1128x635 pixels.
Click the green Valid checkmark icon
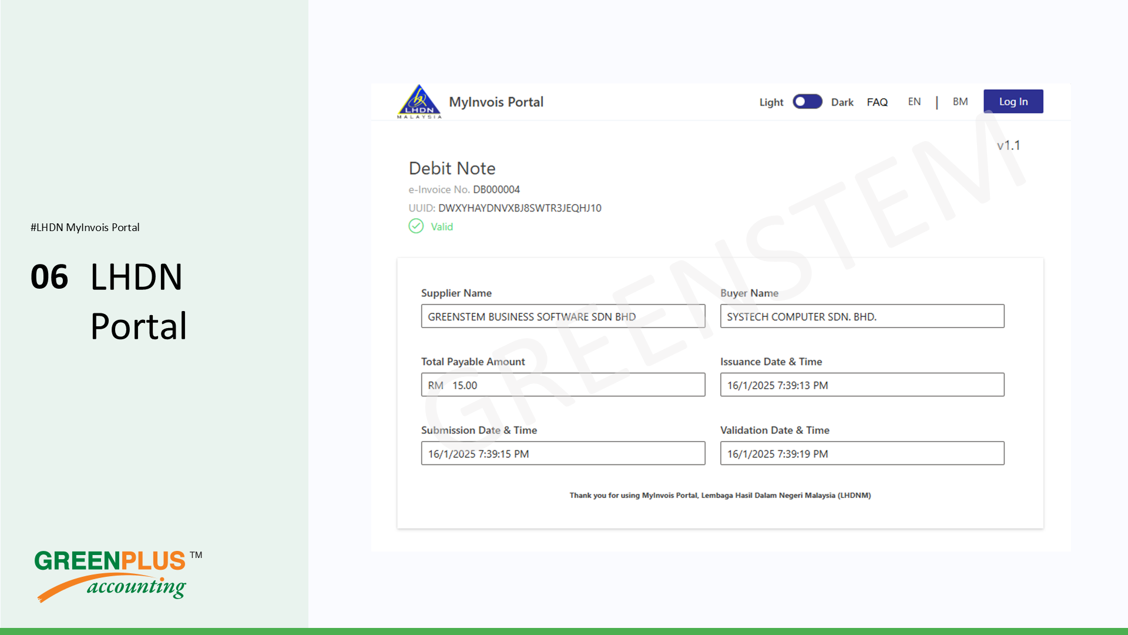coord(416,226)
